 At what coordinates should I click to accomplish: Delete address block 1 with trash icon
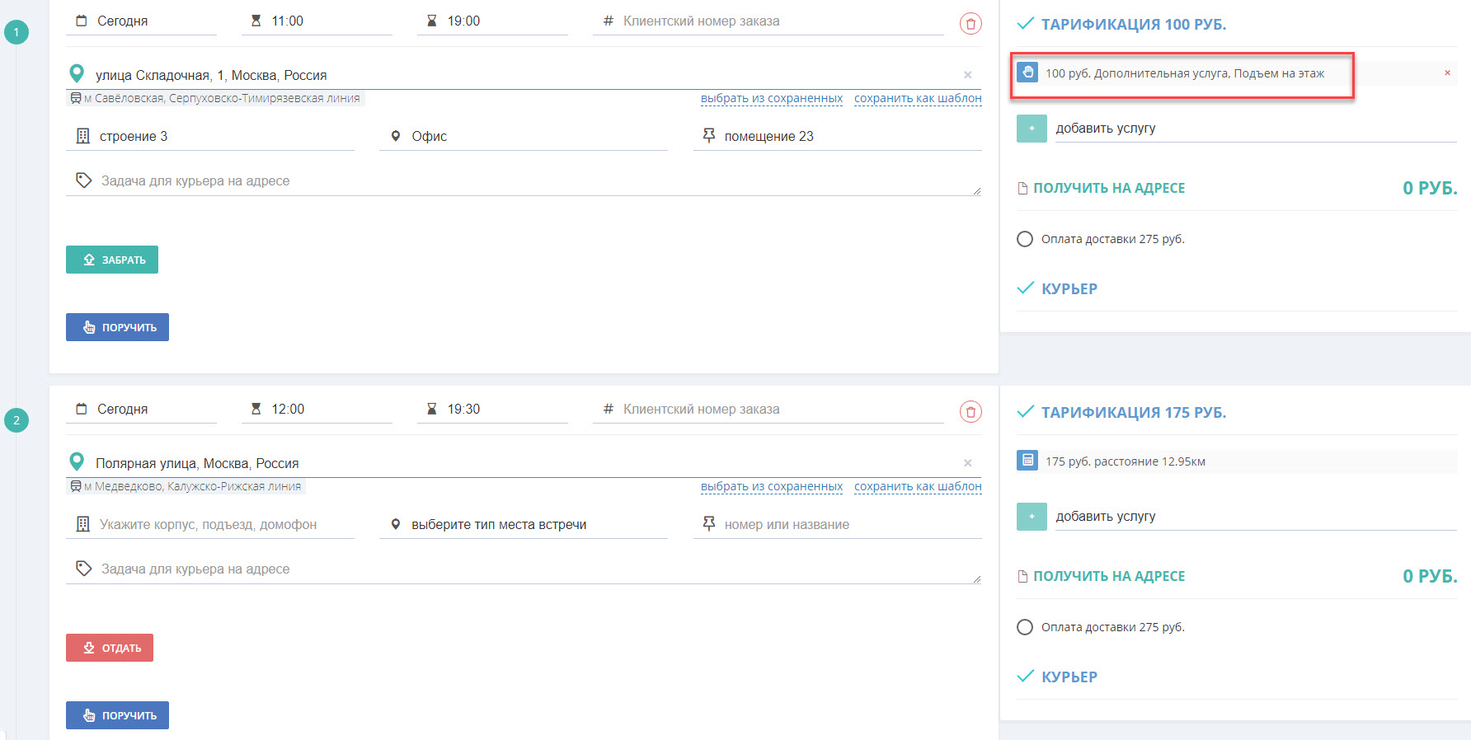point(970,24)
